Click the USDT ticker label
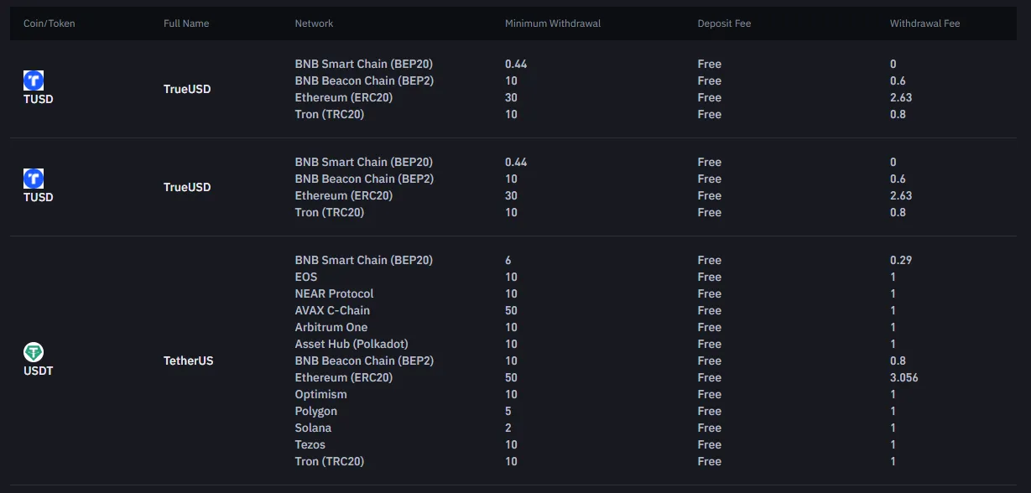 click(x=39, y=371)
